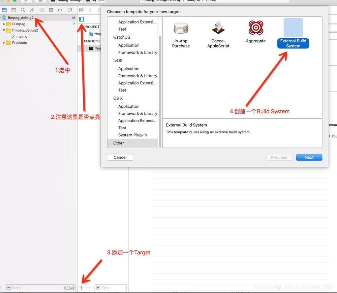337x293 pixels.
Task: Toggle the project and targets list sidebar
Action: tap(82, 19)
